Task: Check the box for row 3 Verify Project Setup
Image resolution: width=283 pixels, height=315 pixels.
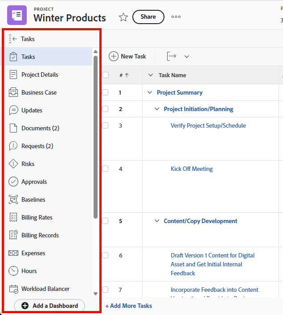Action: (x=105, y=125)
